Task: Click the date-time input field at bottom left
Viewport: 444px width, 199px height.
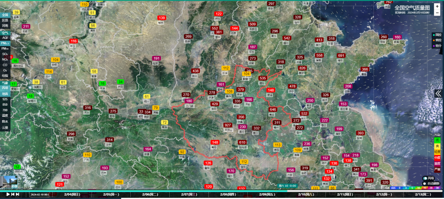Action: click(x=39, y=194)
